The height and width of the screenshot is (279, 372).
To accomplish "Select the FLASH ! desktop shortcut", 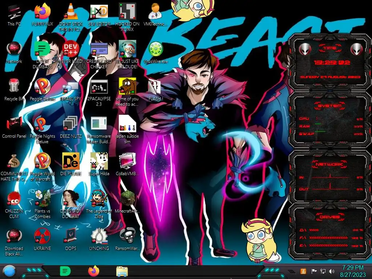I will click(155, 90).
